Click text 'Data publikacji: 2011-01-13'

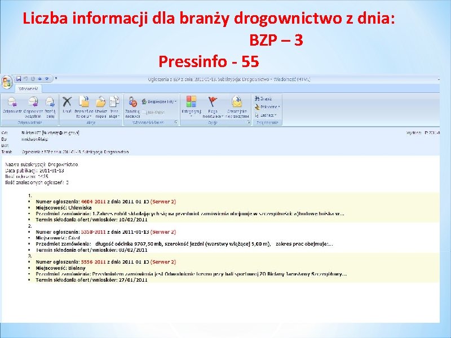34,171
